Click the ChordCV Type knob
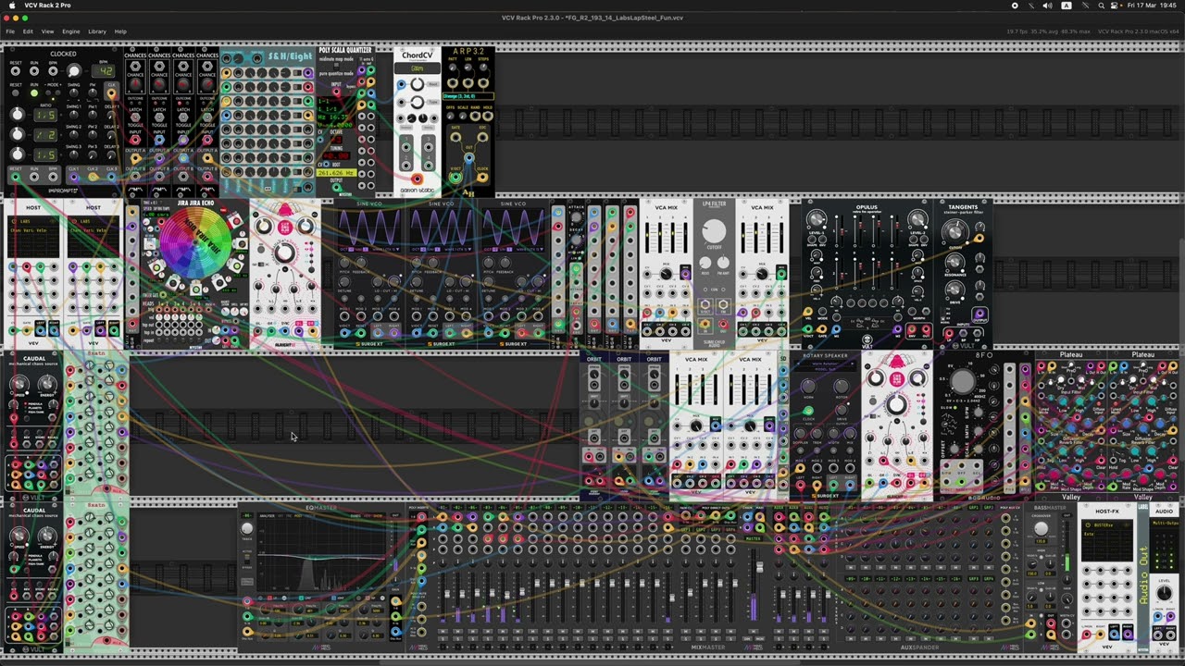The width and height of the screenshot is (1185, 666). pos(418,103)
